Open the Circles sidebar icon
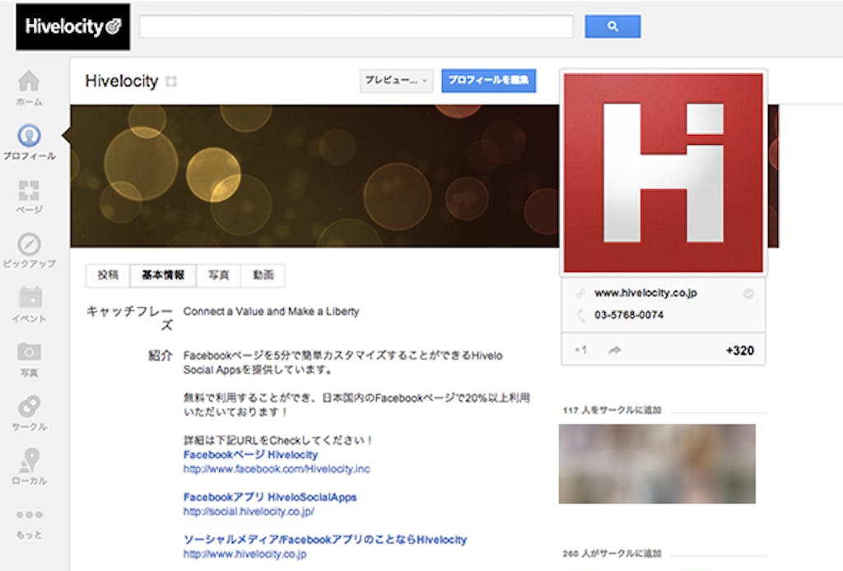 pyautogui.click(x=29, y=407)
